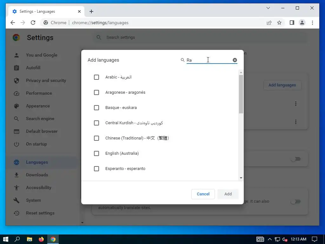
Task: Click the language list scroll up arrow
Action: [x=241, y=72]
